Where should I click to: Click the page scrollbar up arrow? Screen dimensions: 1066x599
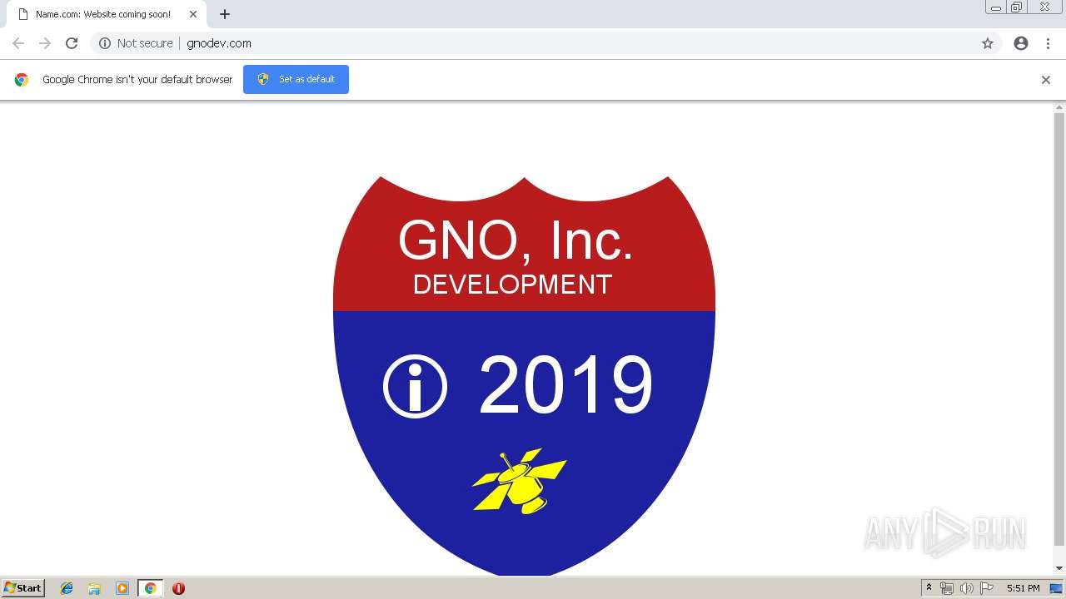click(x=1059, y=107)
